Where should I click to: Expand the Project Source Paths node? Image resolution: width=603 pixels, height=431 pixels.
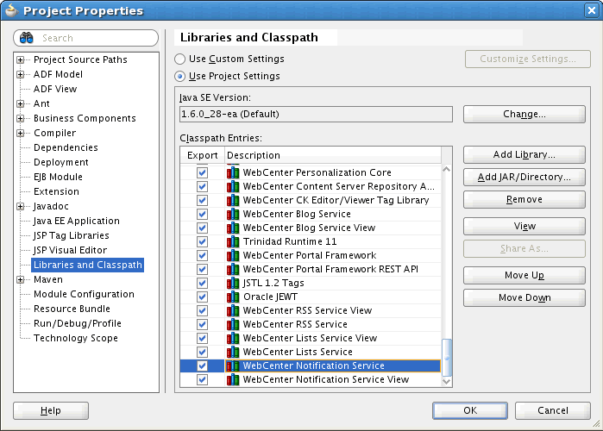20,60
